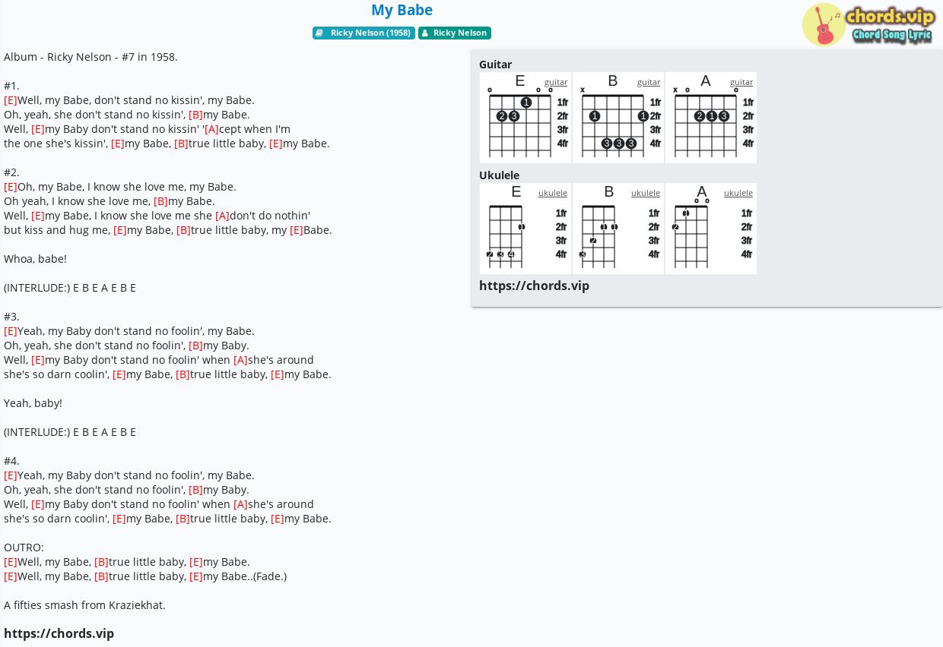The image size is (943, 647).
Task: Click the [E] chord before "Well, my Babe, don't stand"
Action: pyautogui.click(x=11, y=100)
